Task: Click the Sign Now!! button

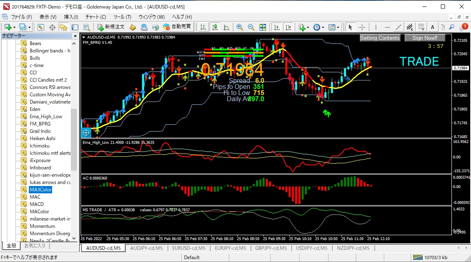Action: (424, 38)
